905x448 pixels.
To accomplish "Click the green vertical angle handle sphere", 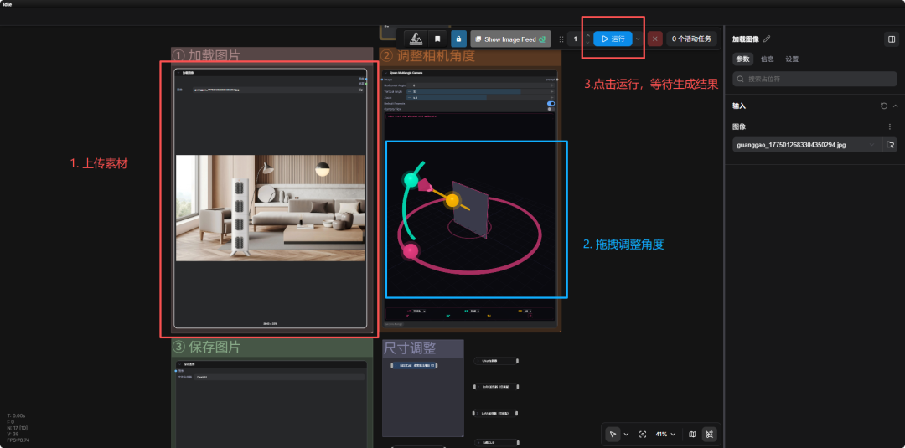I will click(x=411, y=179).
